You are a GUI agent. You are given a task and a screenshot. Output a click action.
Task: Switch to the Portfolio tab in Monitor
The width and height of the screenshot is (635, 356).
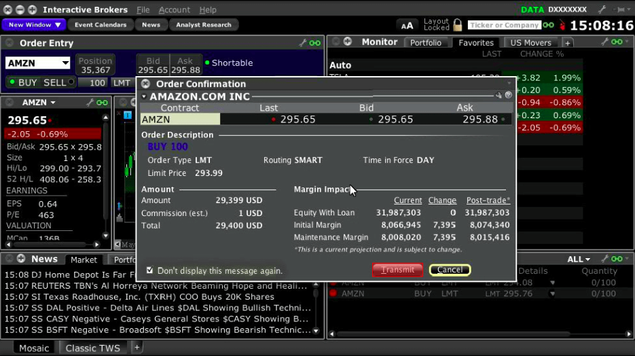click(x=426, y=43)
